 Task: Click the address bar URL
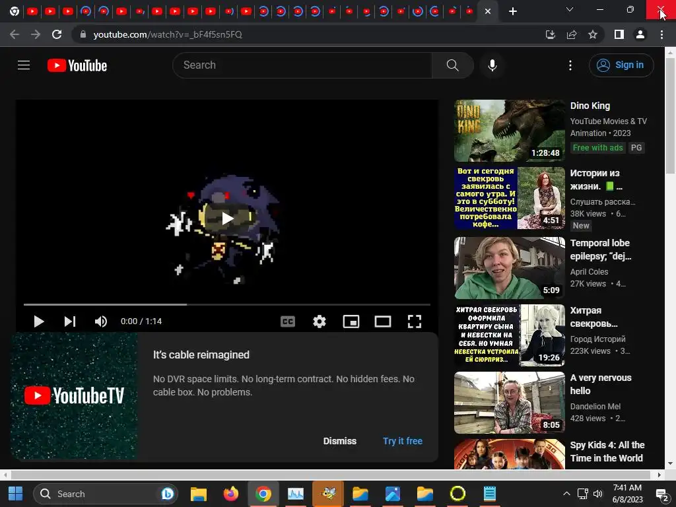click(x=168, y=34)
